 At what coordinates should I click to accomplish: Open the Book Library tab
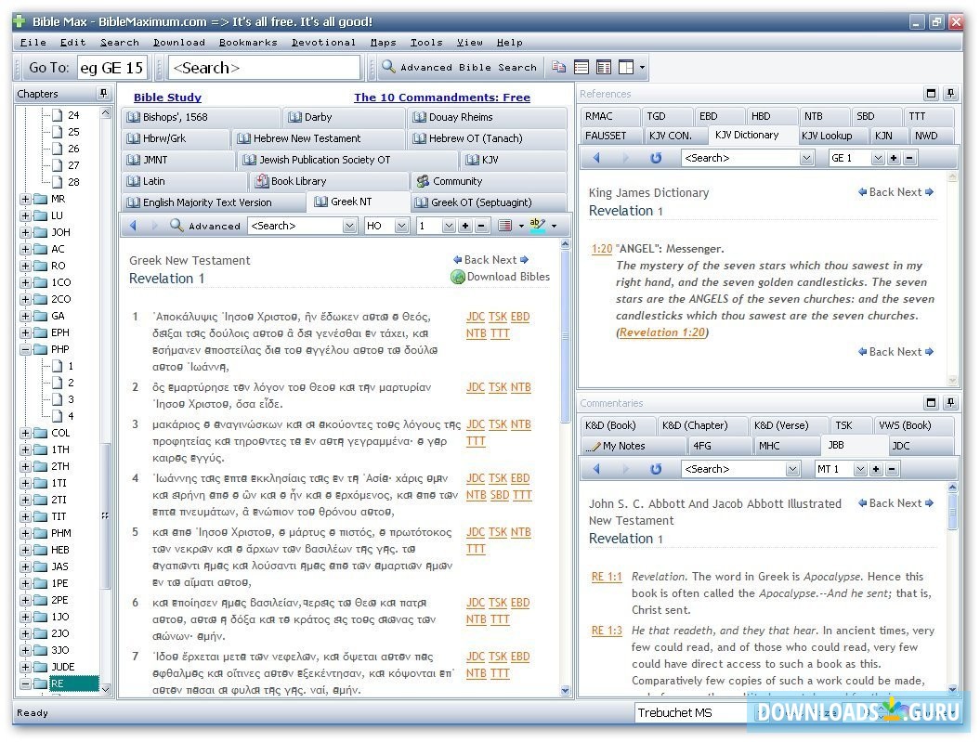(x=330, y=181)
